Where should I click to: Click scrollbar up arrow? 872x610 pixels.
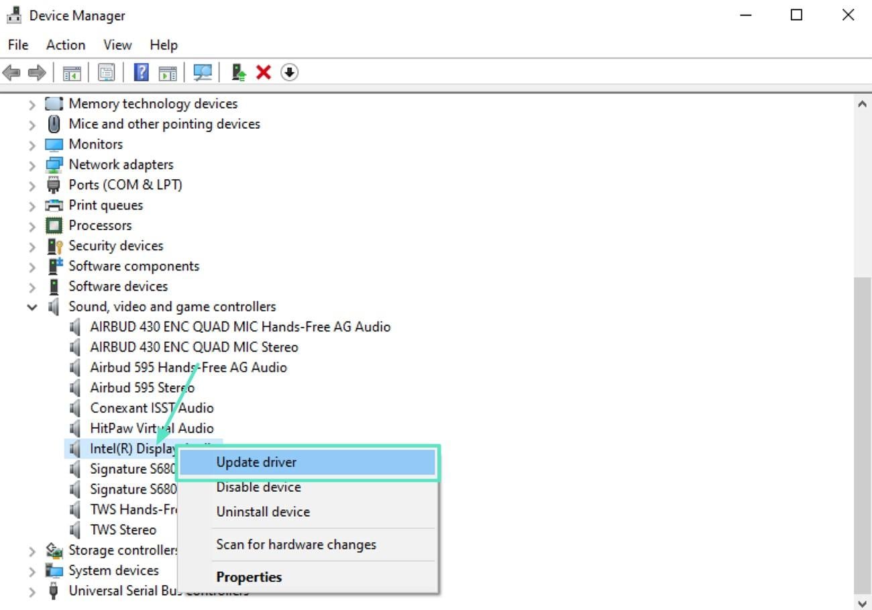[x=862, y=104]
